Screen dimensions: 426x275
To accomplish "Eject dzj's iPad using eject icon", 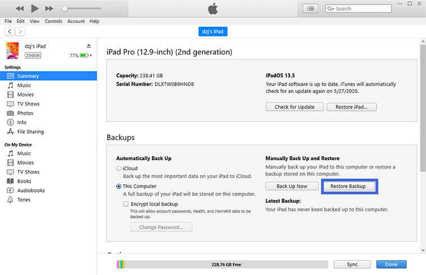I will (89, 46).
